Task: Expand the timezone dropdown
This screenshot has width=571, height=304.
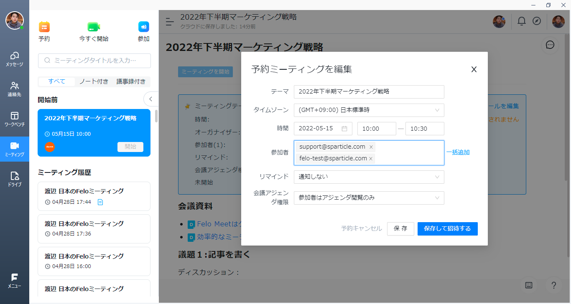Action: point(369,110)
